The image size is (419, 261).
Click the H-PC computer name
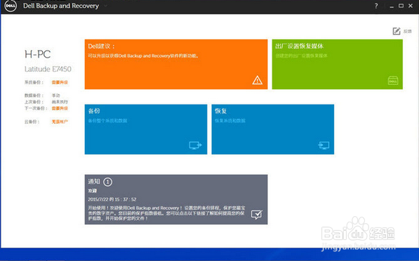pyautogui.click(x=38, y=54)
